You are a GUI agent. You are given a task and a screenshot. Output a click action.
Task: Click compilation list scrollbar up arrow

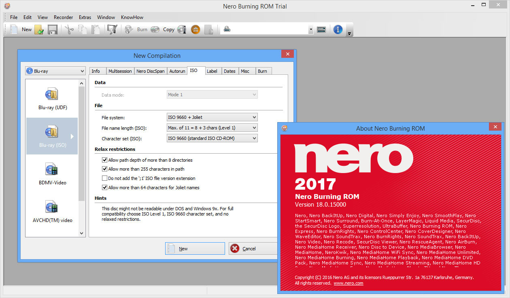point(81,84)
